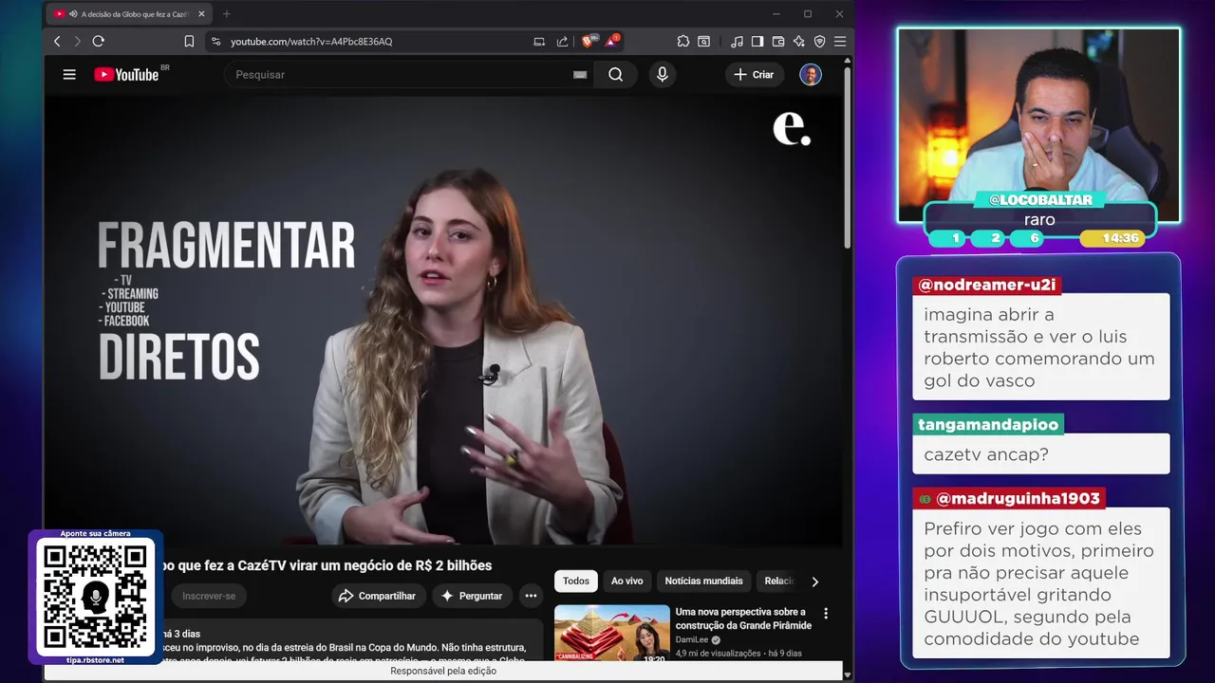The height and width of the screenshot is (683, 1215).
Task: Open video title Uma nova perspectiva sobre
Action: 743,618
